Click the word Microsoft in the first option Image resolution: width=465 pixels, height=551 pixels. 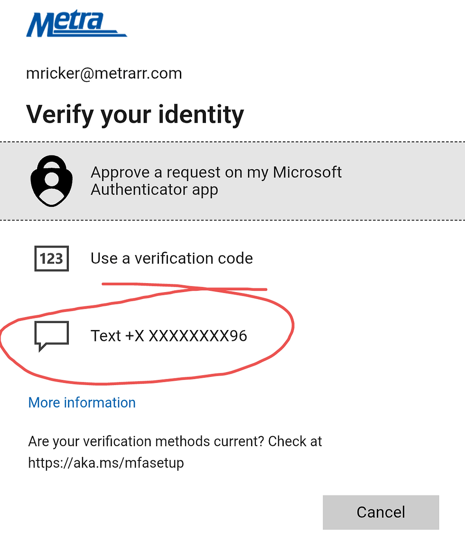[x=307, y=172]
